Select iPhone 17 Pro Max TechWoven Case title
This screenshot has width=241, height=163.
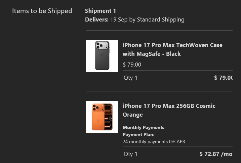click(172, 49)
